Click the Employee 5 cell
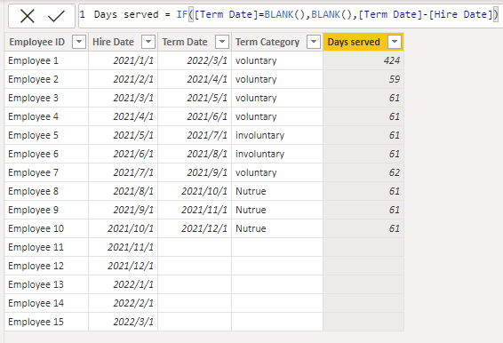 46,135
